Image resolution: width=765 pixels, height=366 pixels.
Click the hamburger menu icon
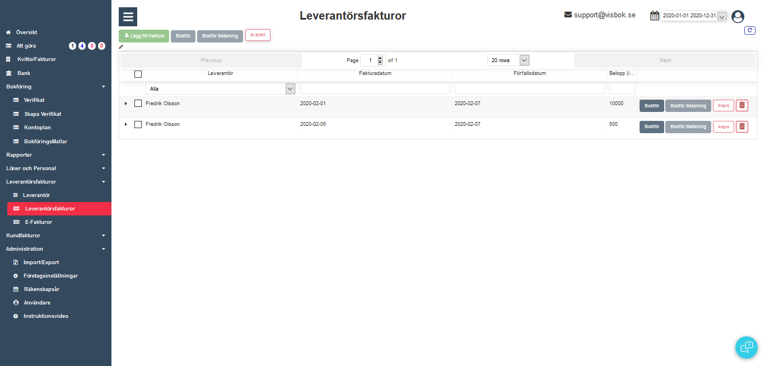click(x=128, y=17)
